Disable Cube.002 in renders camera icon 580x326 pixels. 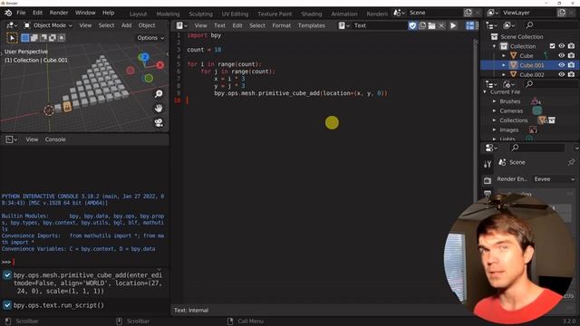571,74
